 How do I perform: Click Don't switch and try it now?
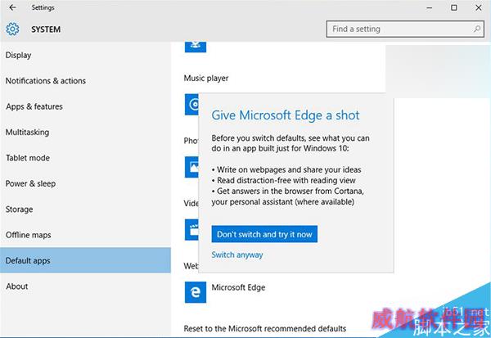[264, 234]
